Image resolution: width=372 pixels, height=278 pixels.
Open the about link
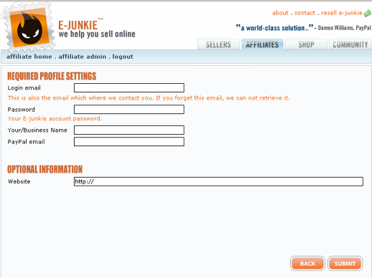(280, 13)
